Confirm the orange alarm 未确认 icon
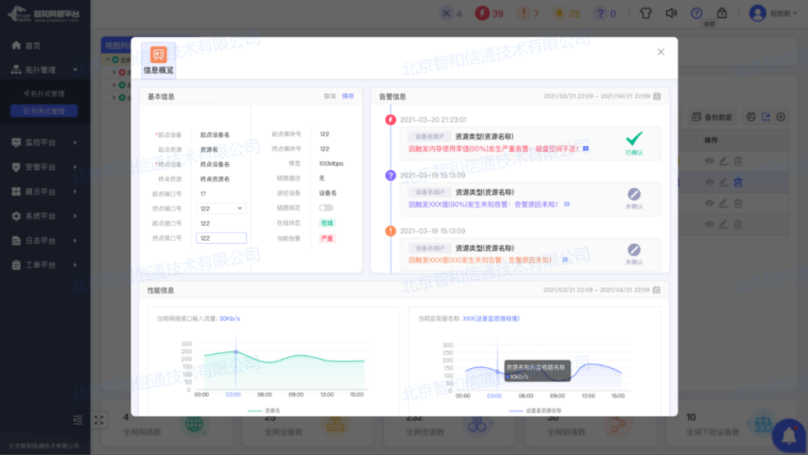 coord(634,250)
